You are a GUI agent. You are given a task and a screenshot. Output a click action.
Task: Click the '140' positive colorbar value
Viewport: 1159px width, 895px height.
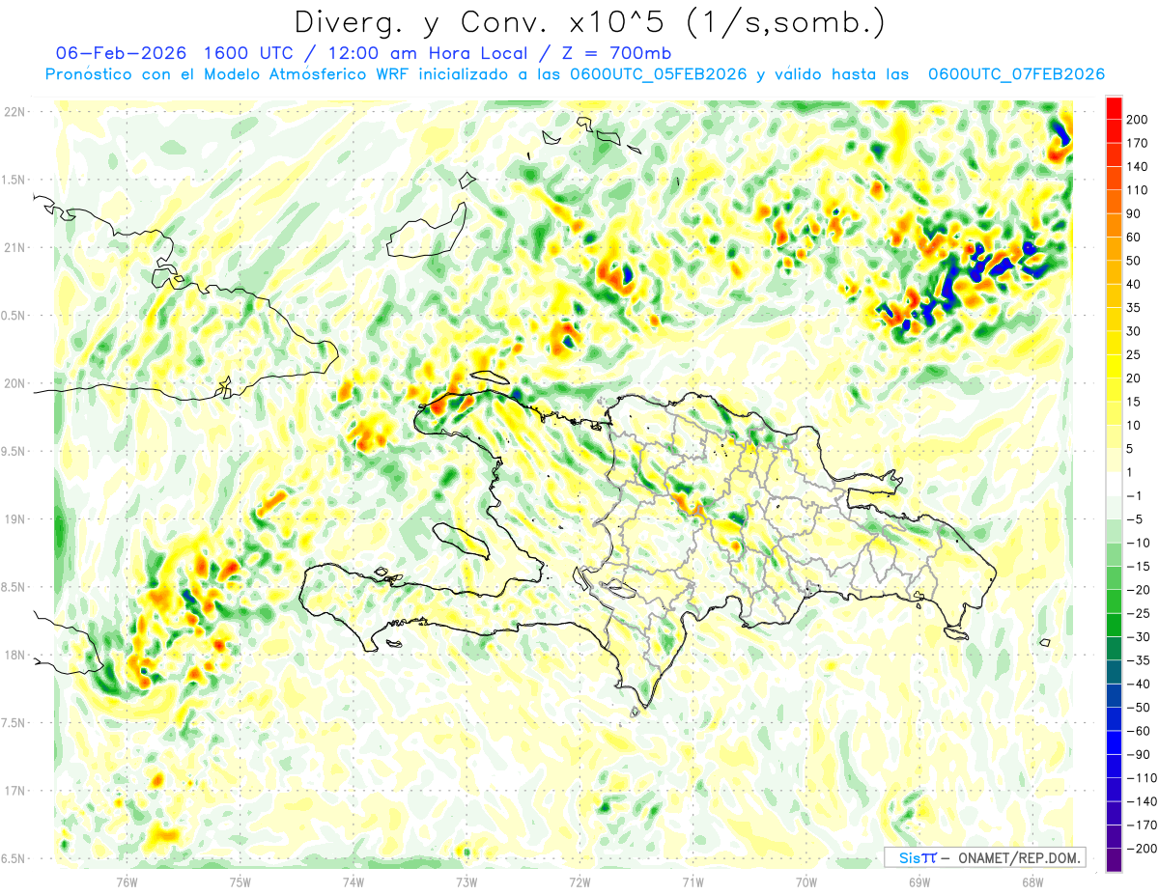(x=1137, y=167)
